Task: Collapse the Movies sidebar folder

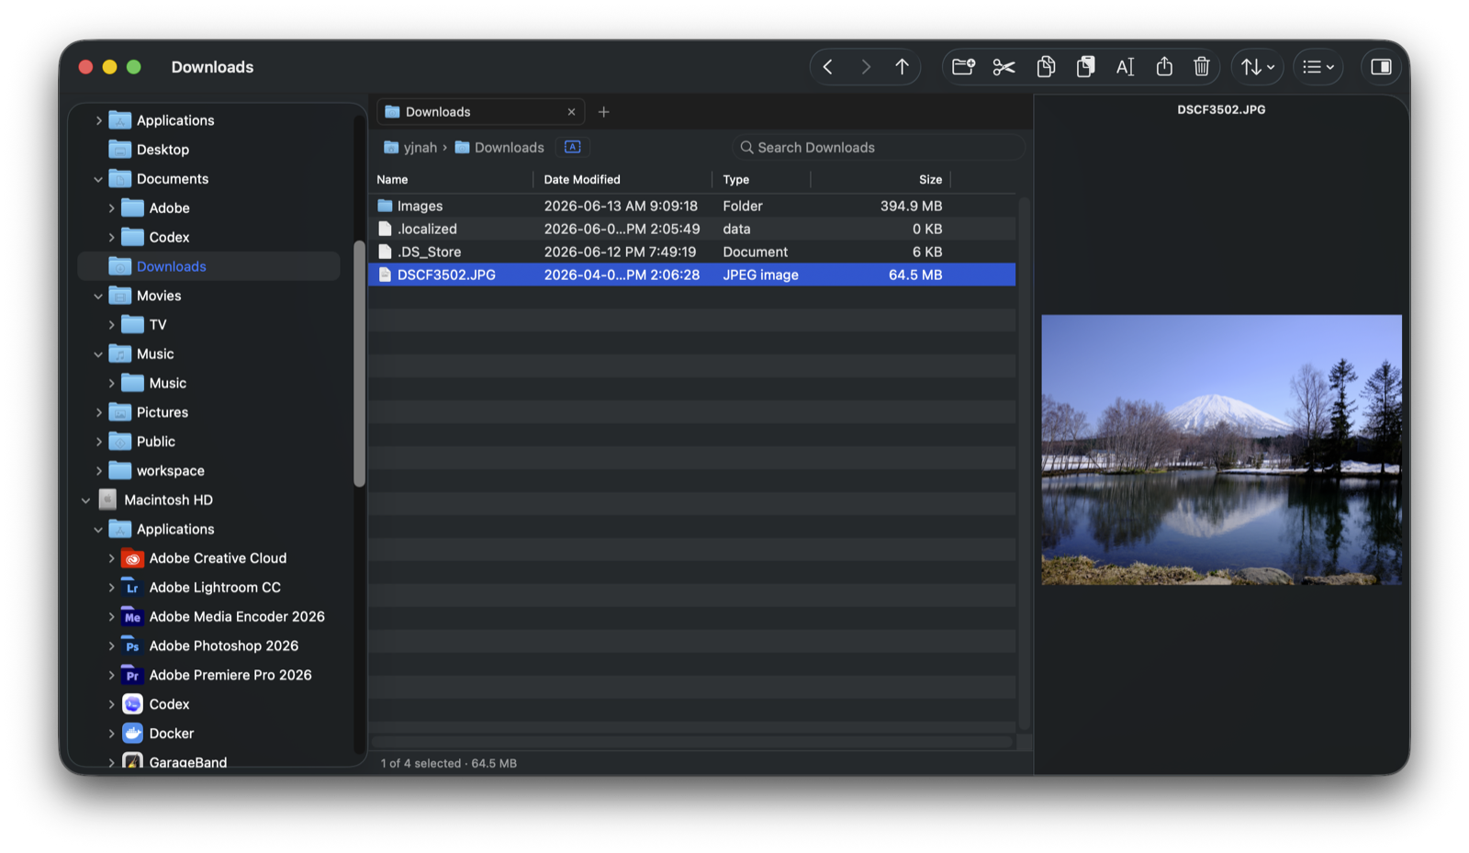Action: [99, 296]
